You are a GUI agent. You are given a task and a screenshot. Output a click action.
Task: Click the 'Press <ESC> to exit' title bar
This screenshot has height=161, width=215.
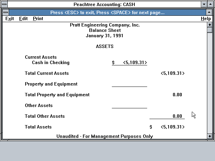(107, 12)
